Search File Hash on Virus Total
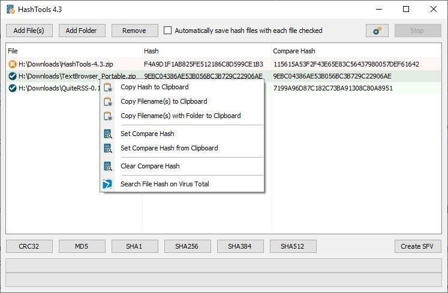 click(x=182, y=184)
